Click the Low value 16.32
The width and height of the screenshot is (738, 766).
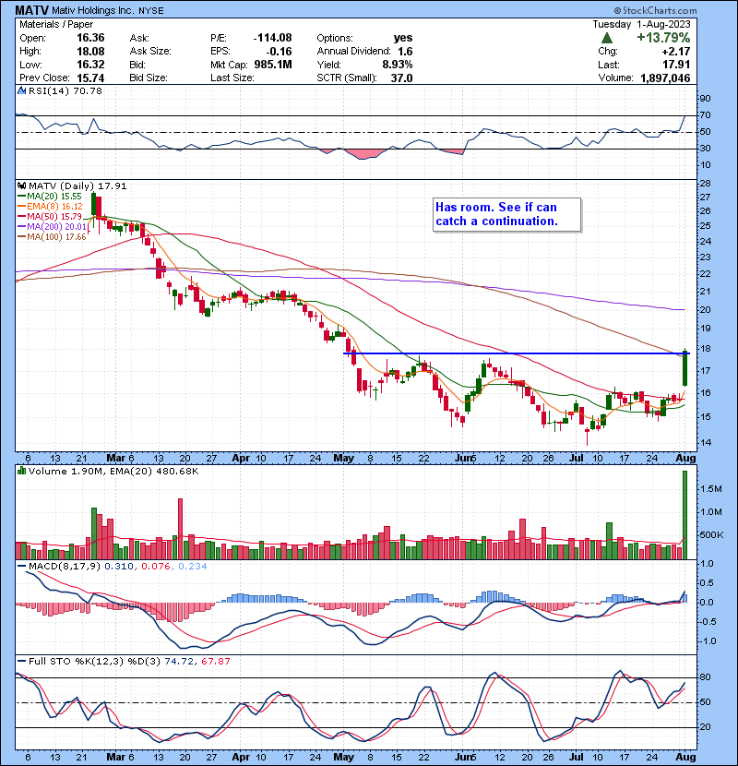click(90, 65)
